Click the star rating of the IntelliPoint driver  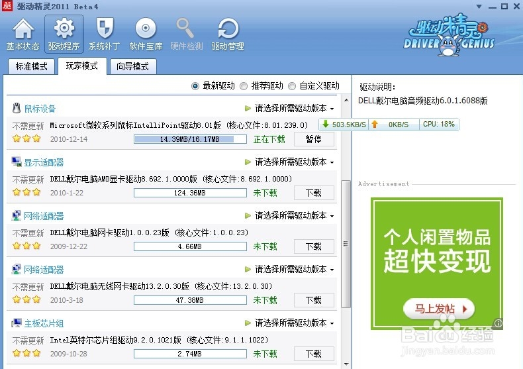26,138
